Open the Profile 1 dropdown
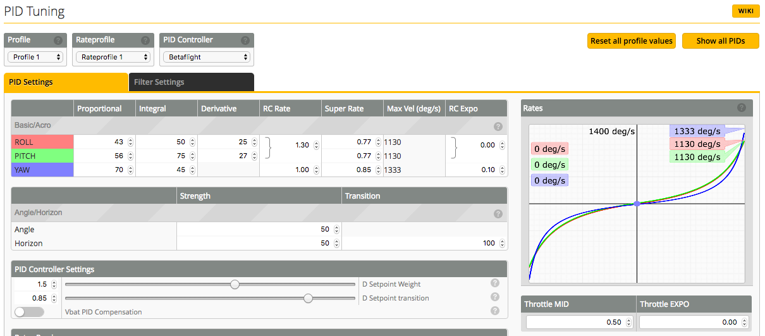 (36, 57)
